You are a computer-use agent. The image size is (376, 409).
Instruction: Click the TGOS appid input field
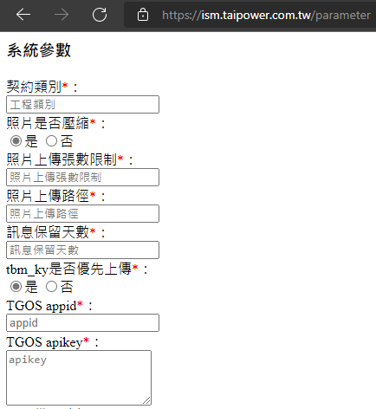82,322
